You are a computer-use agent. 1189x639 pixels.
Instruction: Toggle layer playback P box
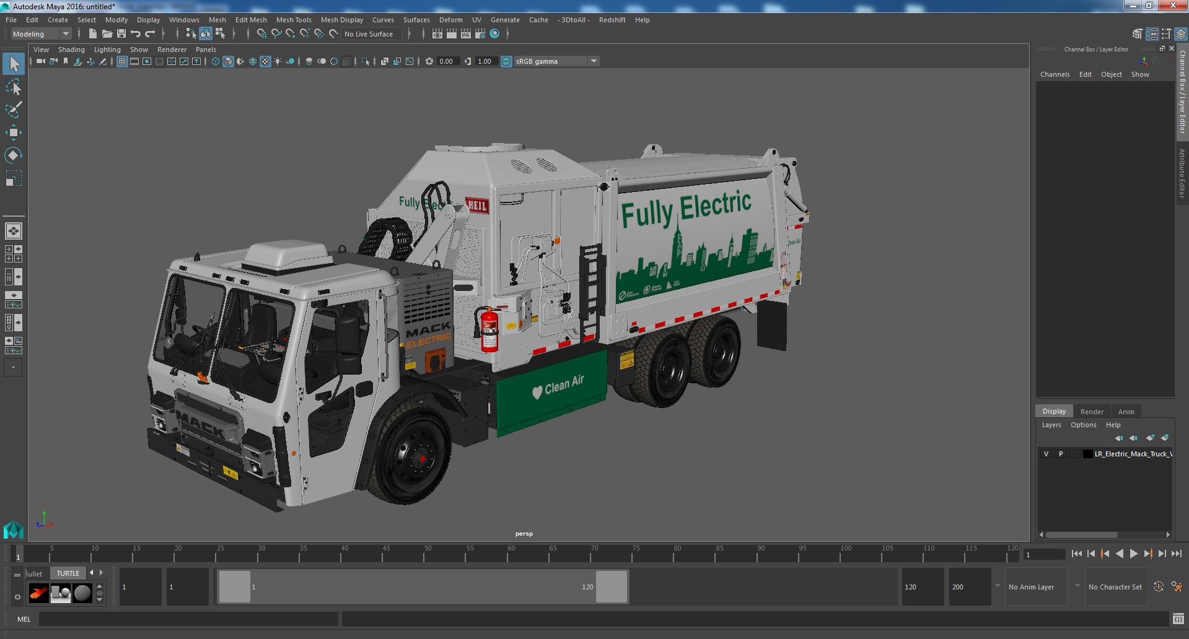[x=1061, y=454]
